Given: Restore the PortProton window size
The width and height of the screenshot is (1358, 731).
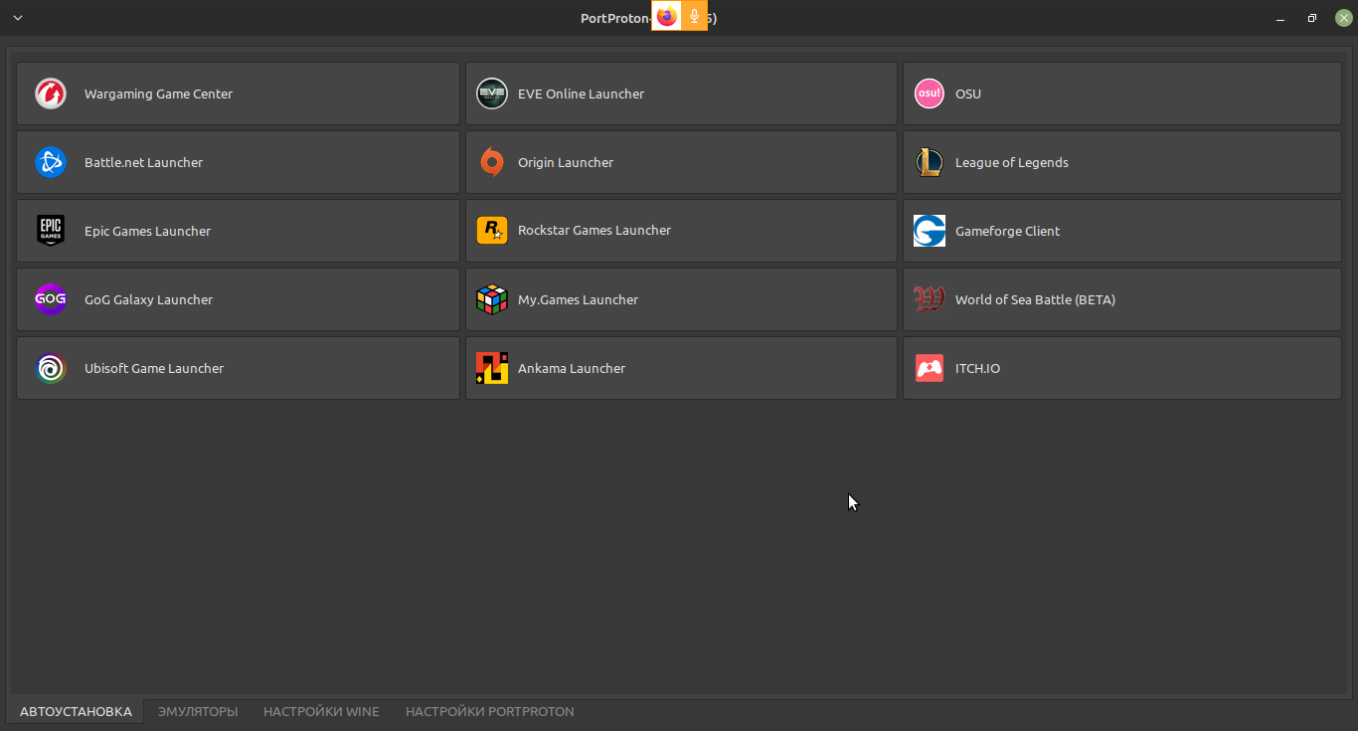Looking at the screenshot, I should point(1312,18).
